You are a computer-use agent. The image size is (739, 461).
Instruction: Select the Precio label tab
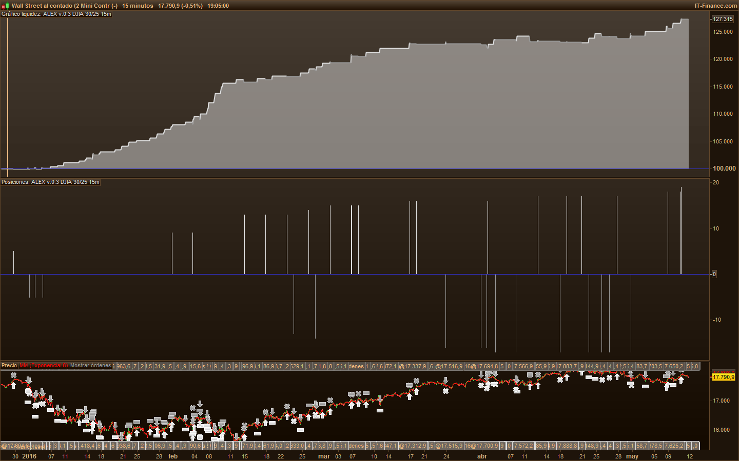pyautogui.click(x=9, y=366)
